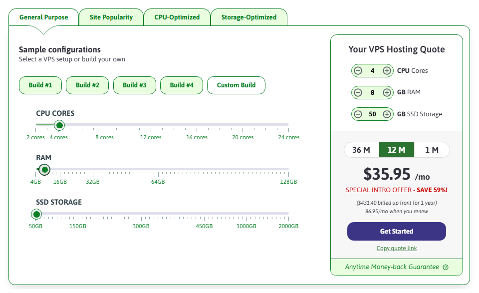Decrease GB RAM with the minus icon
The image size is (479, 293).
coord(358,92)
